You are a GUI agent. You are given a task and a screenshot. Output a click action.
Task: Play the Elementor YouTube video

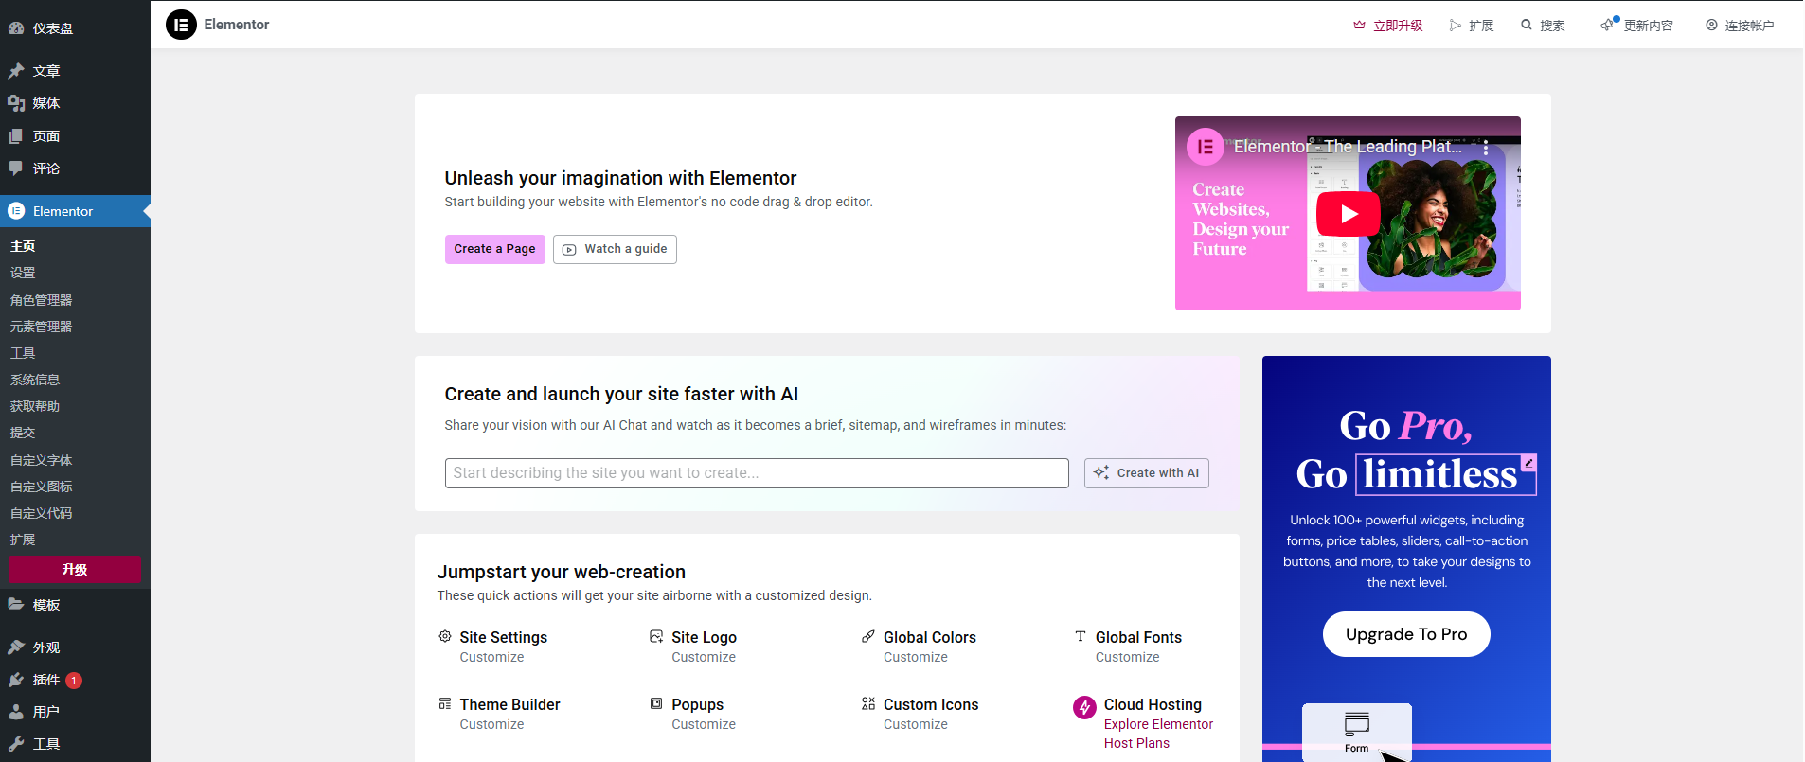[x=1348, y=214]
